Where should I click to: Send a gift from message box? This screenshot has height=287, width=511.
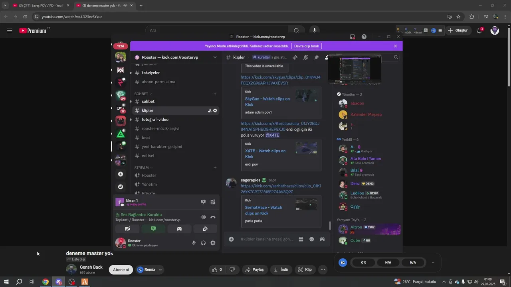[301, 239]
